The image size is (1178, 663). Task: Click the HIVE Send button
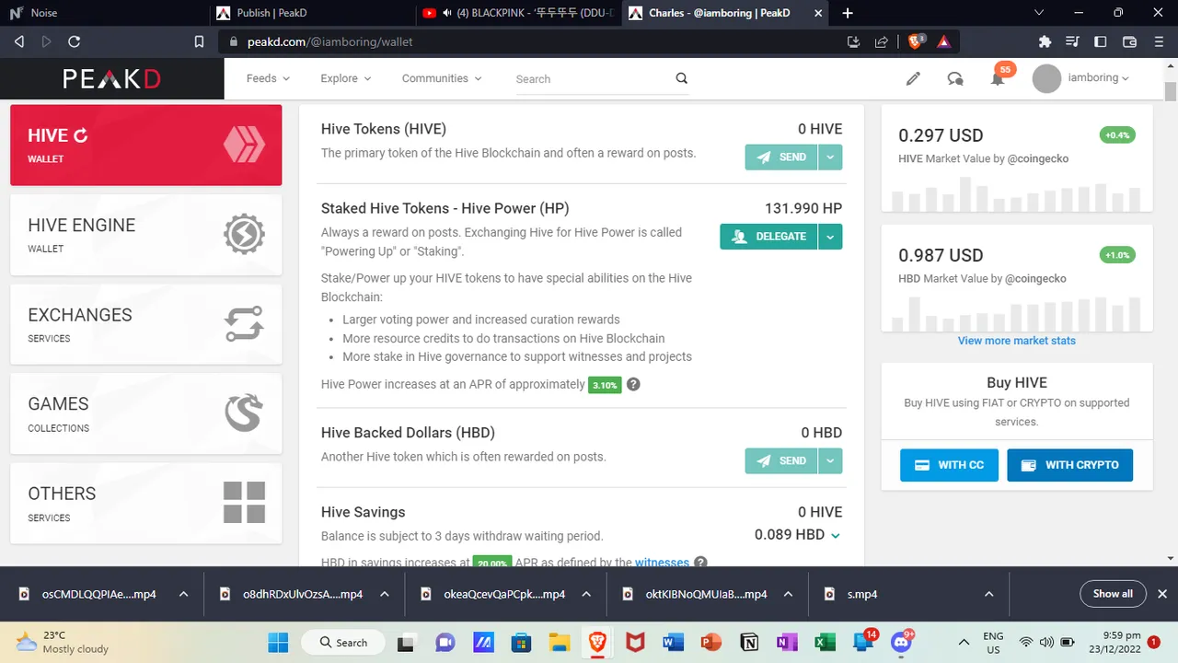coord(781,157)
